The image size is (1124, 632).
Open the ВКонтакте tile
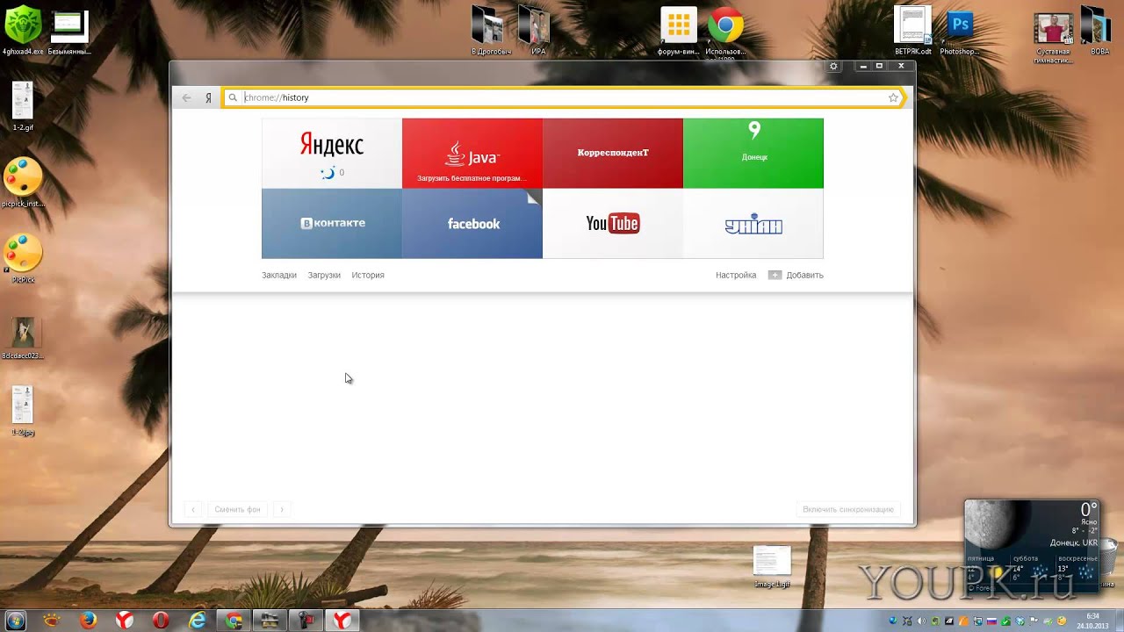tap(332, 223)
